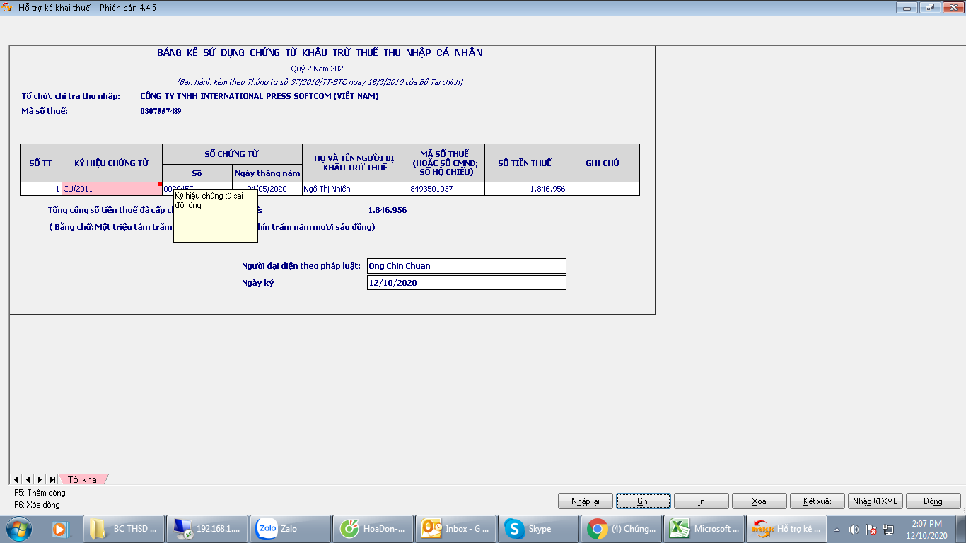Viewport: 966px width, 543px height.
Task: Open volume control in system tray
Action: (x=854, y=530)
